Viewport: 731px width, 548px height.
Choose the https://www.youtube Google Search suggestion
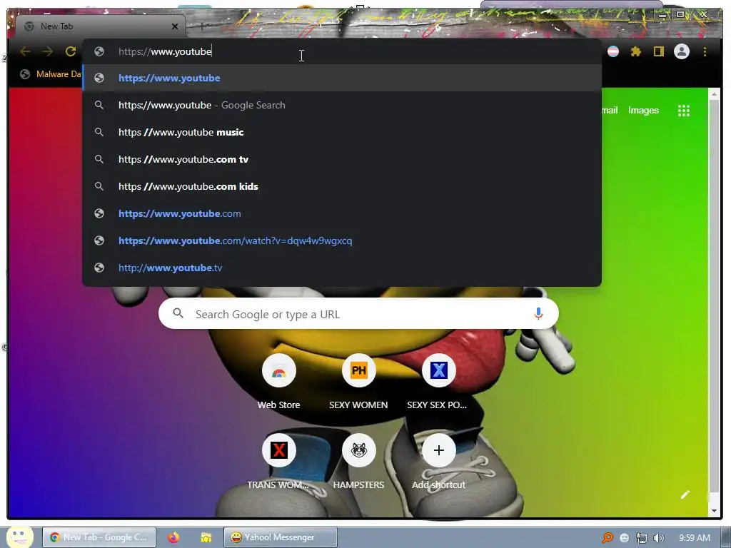coord(342,105)
